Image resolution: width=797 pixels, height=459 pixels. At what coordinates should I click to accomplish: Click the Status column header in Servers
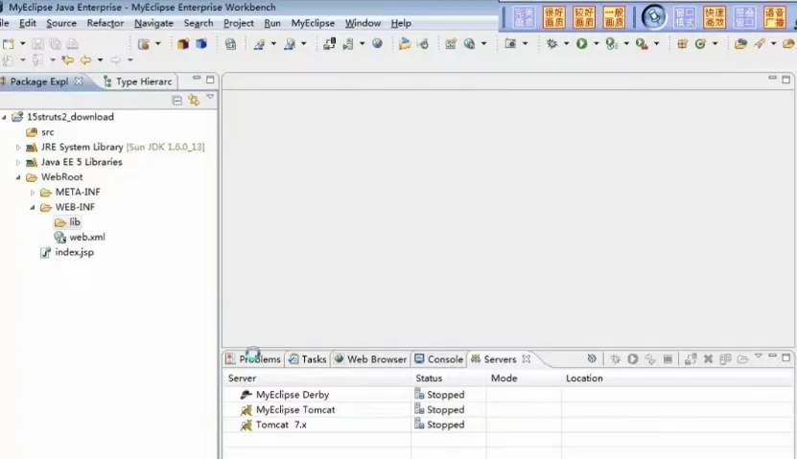click(x=448, y=379)
